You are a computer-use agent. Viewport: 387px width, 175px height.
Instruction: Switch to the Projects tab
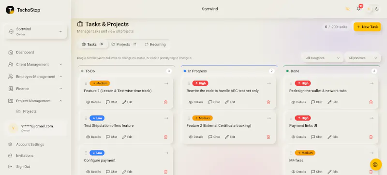(124, 44)
